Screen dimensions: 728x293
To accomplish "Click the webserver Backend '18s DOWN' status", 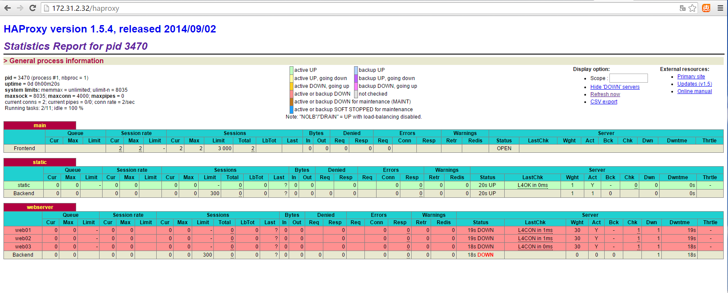I will (480, 255).
